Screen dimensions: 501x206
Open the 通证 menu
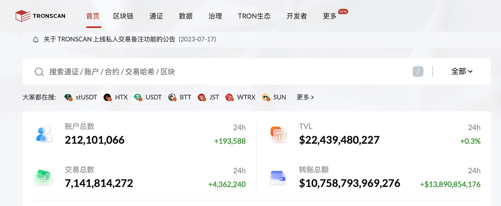[x=156, y=16]
